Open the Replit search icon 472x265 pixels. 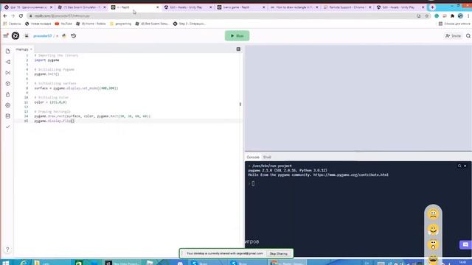click(468, 36)
